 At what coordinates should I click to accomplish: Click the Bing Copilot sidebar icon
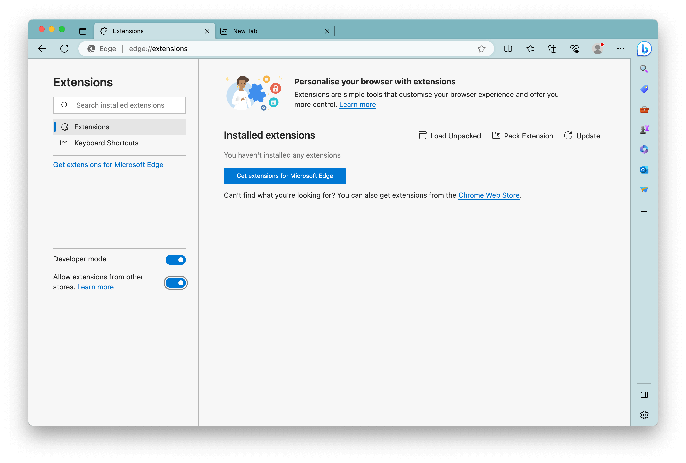pyautogui.click(x=644, y=49)
